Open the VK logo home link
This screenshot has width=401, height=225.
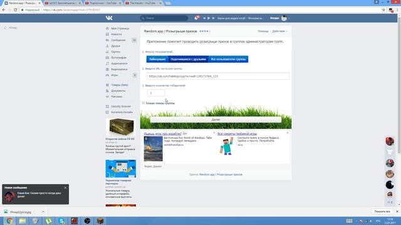pyautogui.click(x=109, y=18)
